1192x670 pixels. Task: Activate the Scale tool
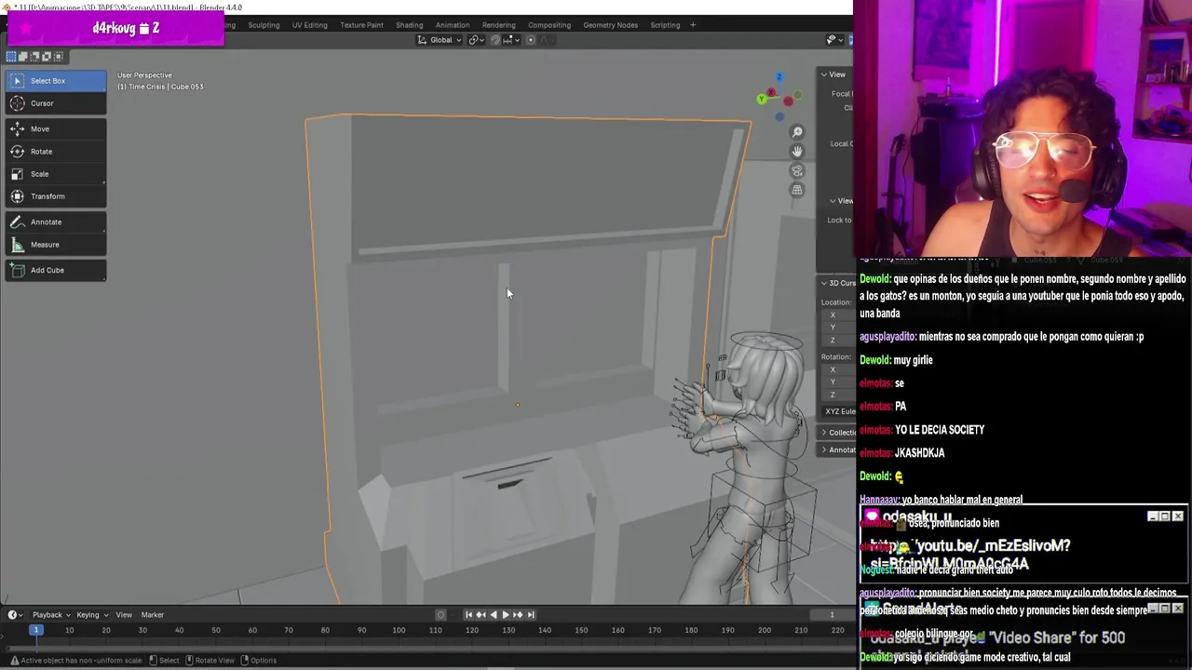coord(56,174)
